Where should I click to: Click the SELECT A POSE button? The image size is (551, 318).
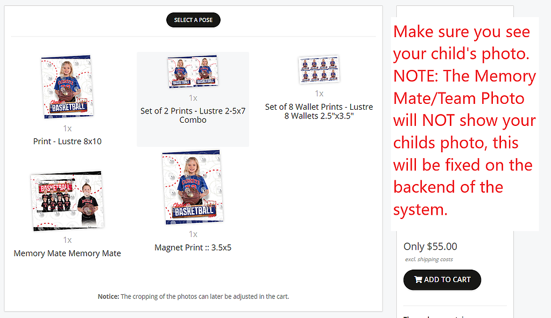click(x=193, y=20)
